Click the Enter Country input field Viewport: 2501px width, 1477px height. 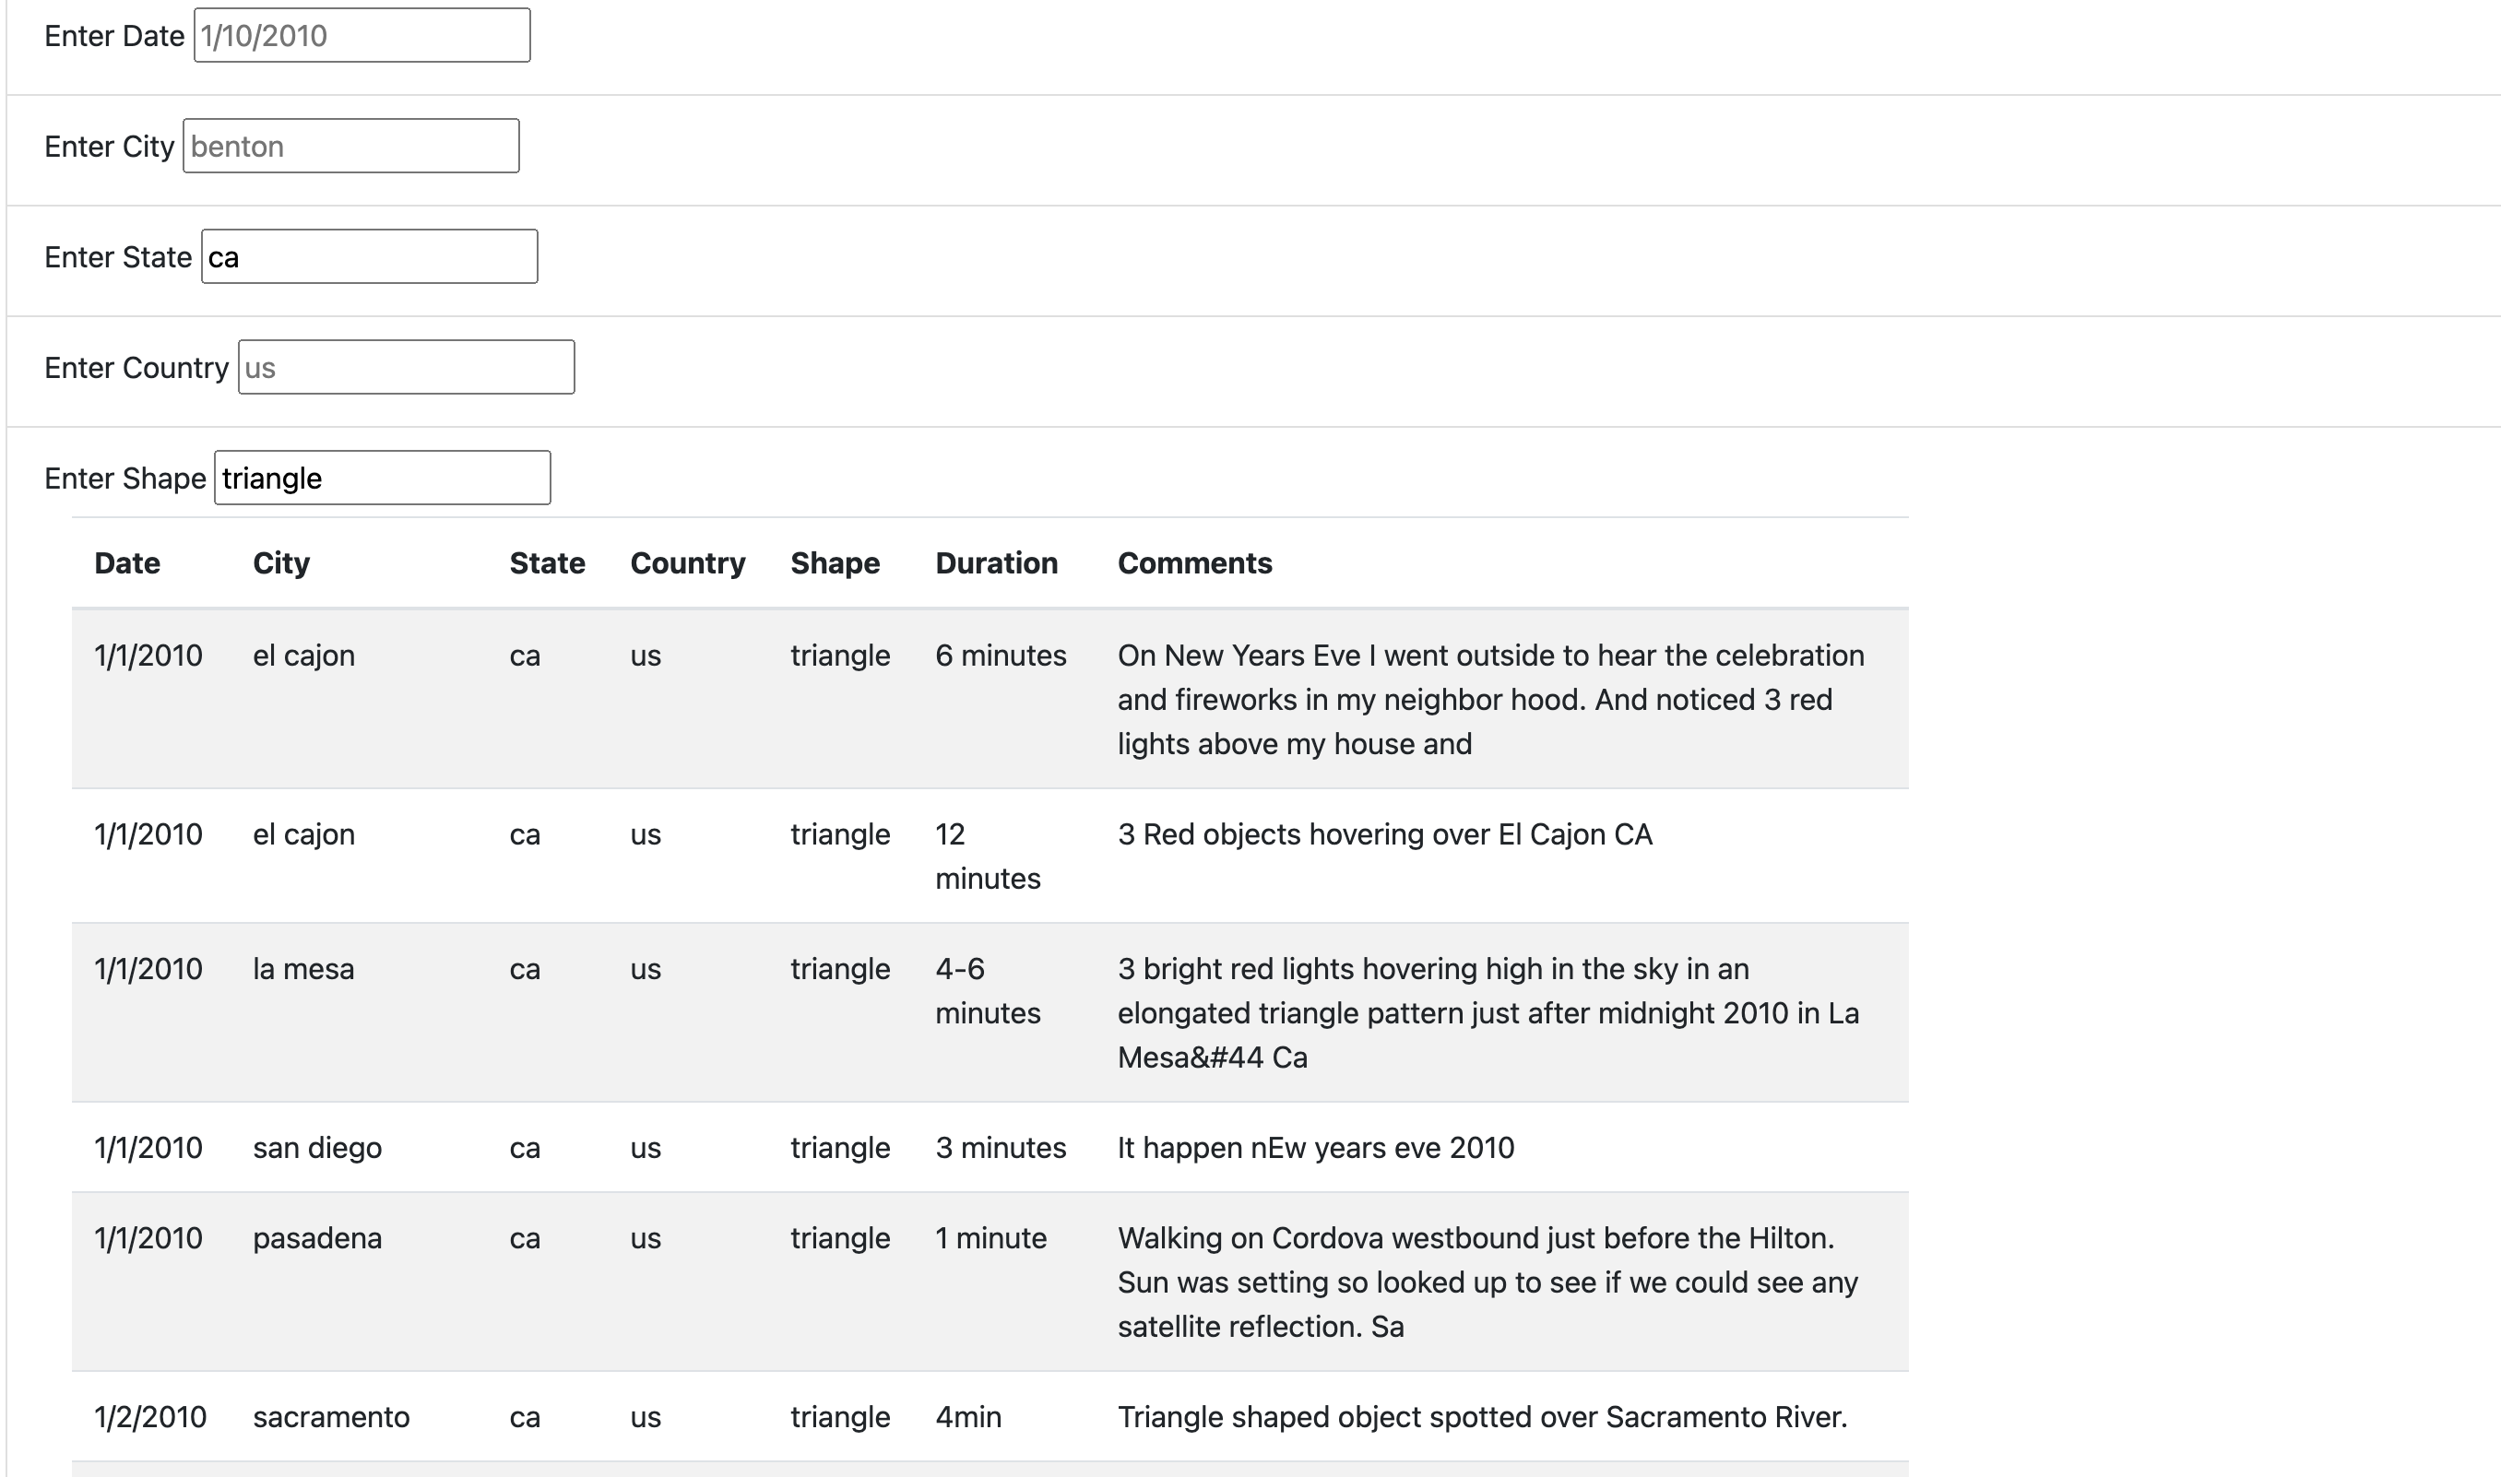pos(404,367)
